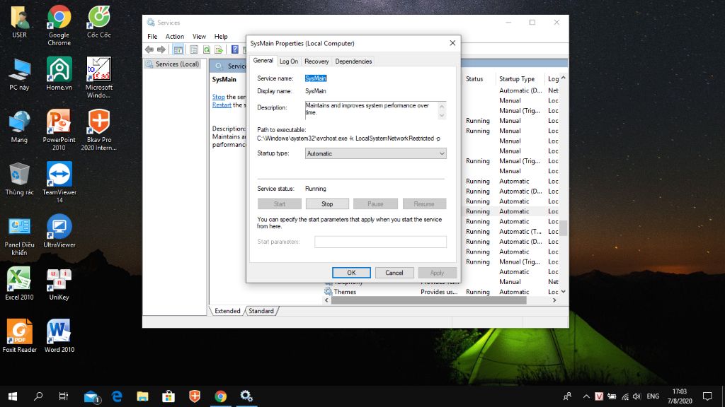Select Home.vn desktop icon
Screen dimensions: 725x407
pos(59,74)
